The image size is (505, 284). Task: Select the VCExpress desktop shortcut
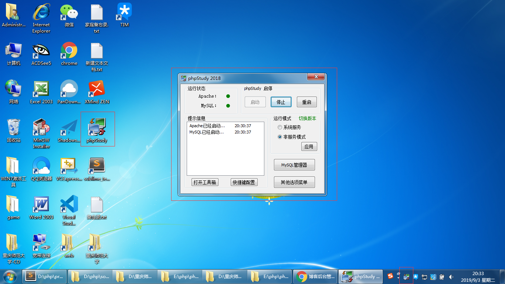(69, 169)
